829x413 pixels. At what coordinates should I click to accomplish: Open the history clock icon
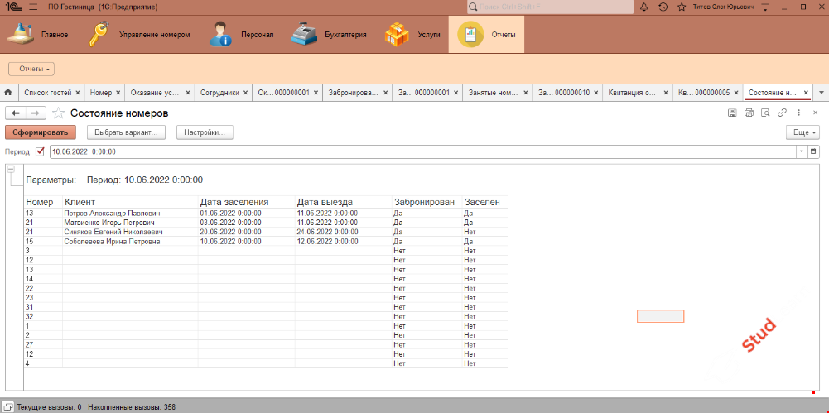(x=663, y=7)
